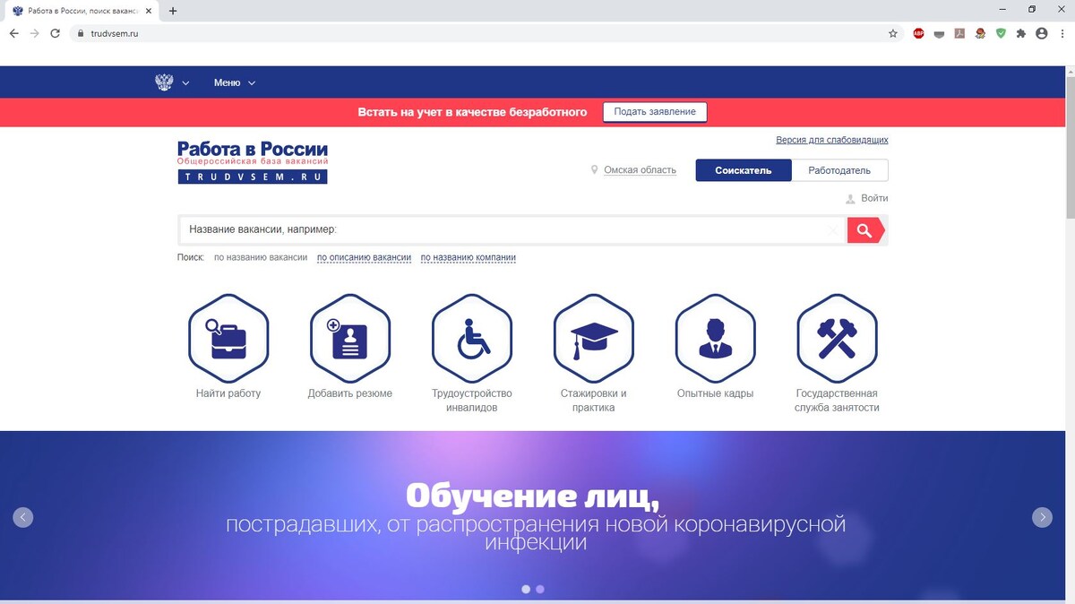1075x604 pixels.
Task: Open Опытные кадры text link
Action: point(716,393)
